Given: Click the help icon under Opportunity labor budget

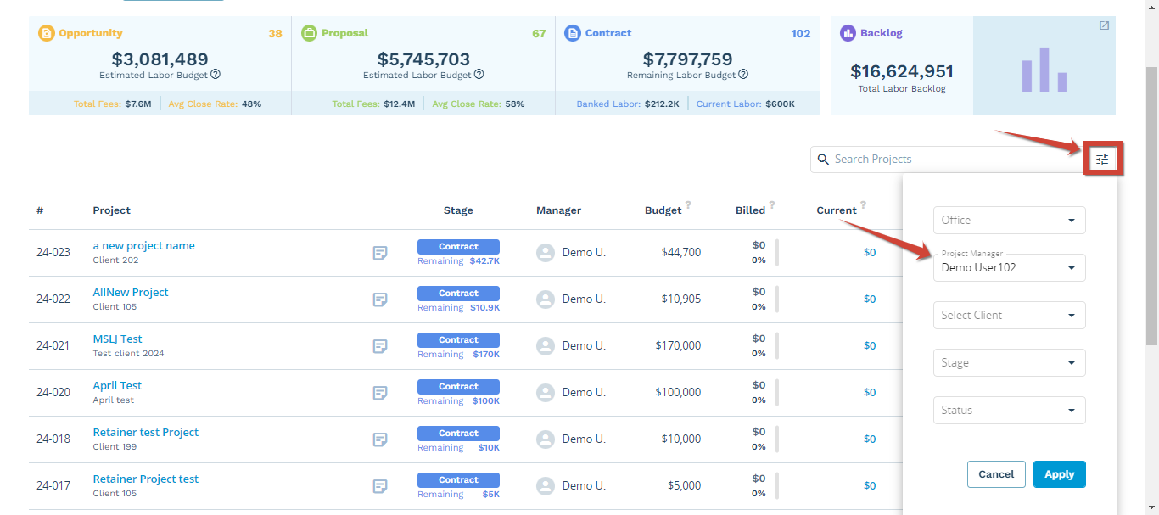Looking at the screenshot, I should 216,75.
